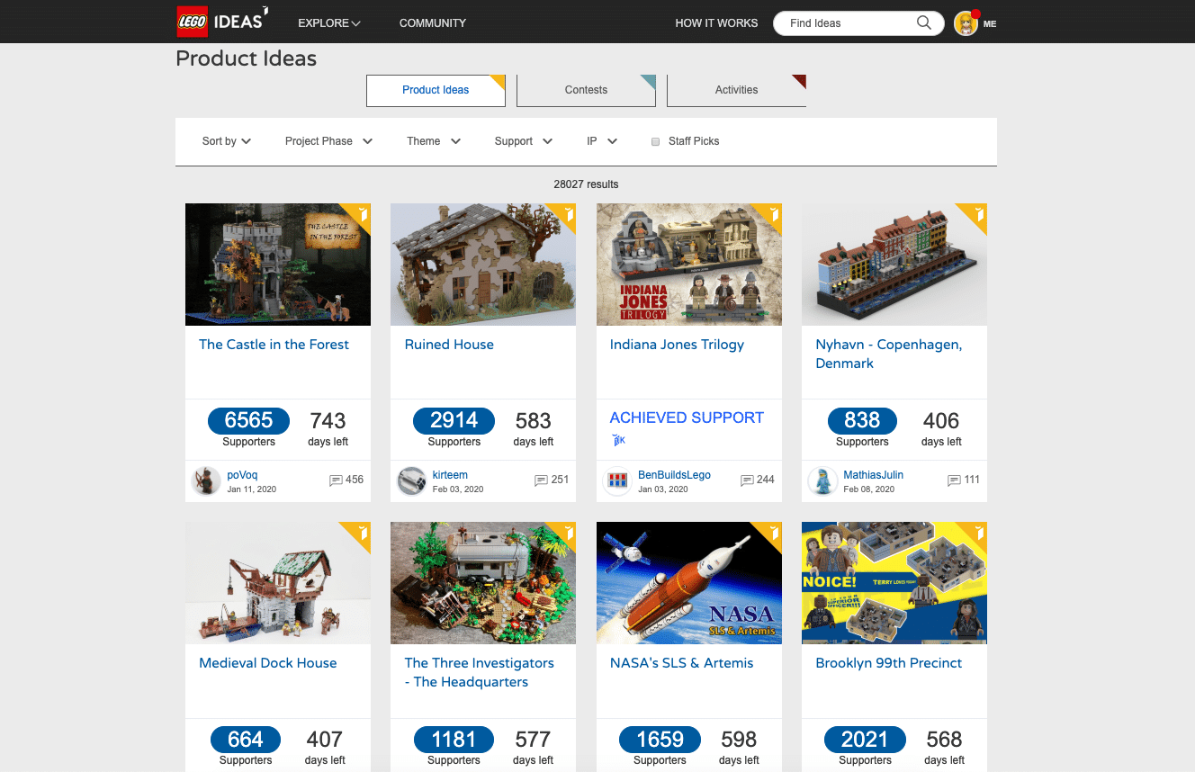Click the 2021 supporters button
Viewport: 1195px width, 772px height.
865,740
